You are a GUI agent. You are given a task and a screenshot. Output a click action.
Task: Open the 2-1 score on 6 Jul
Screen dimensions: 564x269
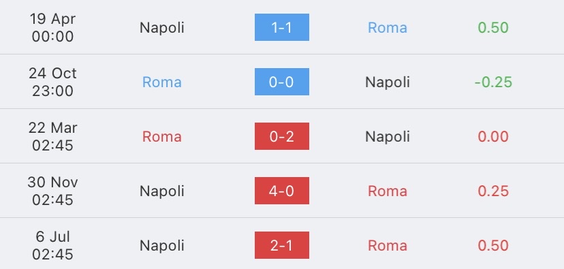(x=281, y=245)
